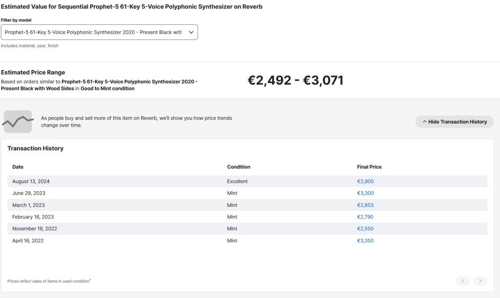This screenshot has height=298, width=500.
Task: Click the Mint condition for June 29, 2023
Action: click(x=232, y=193)
